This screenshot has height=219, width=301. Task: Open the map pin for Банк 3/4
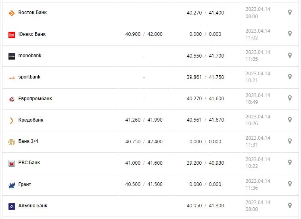pos(290,141)
